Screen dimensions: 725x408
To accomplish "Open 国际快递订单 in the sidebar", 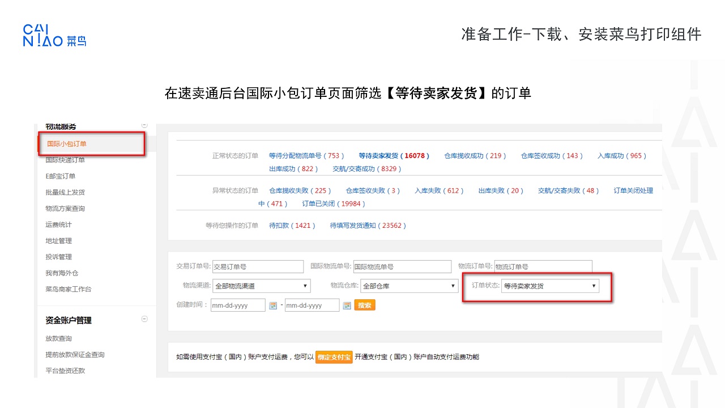I will coord(65,160).
